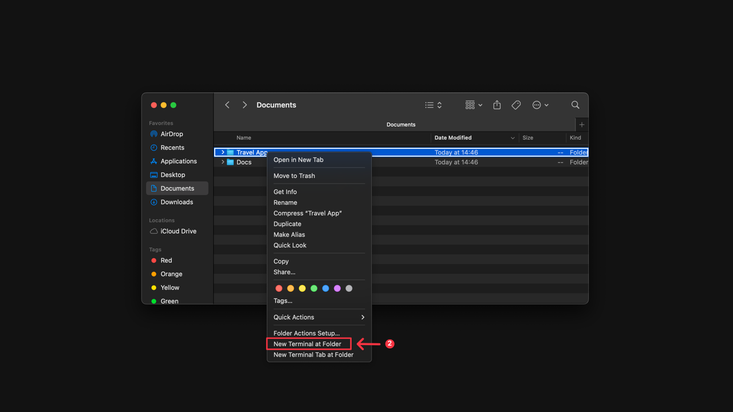Choose Move to Trash from the context menu
The image size is (733, 412).
[294, 176]
